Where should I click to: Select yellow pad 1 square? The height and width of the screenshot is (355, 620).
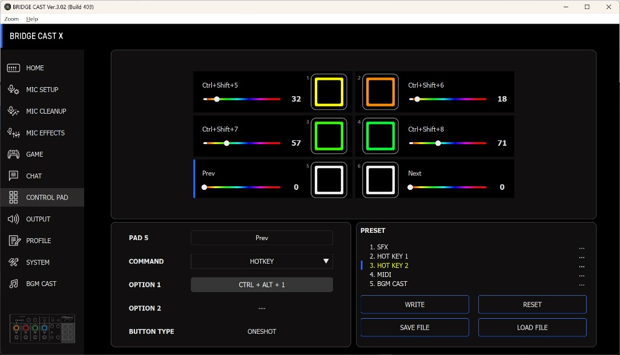click(x=329, y=92)
